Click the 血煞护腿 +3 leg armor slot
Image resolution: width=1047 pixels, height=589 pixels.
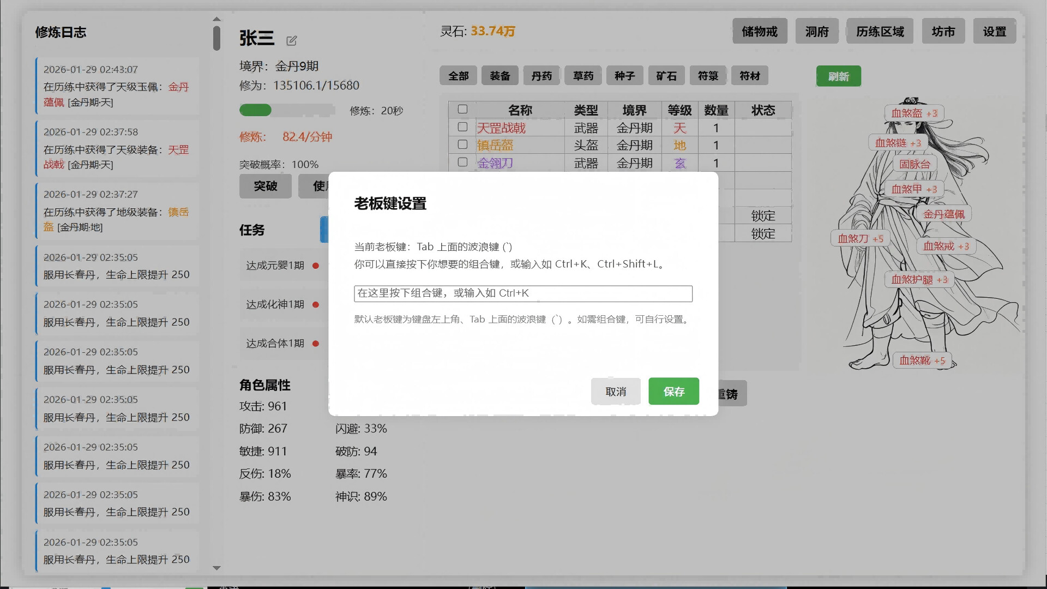(919, 279)
